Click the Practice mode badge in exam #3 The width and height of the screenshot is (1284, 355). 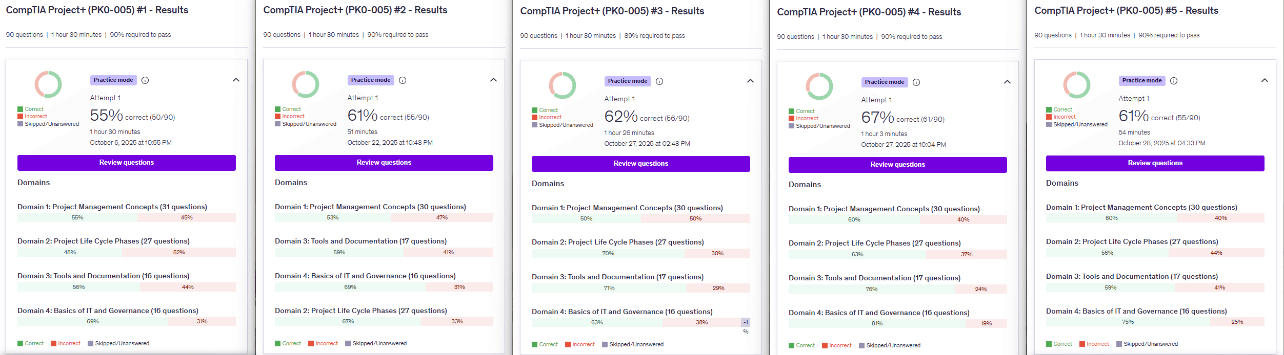(x=628, y=81)
